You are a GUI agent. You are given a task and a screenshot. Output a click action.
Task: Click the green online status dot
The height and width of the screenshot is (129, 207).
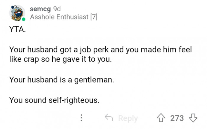point(24,19)
